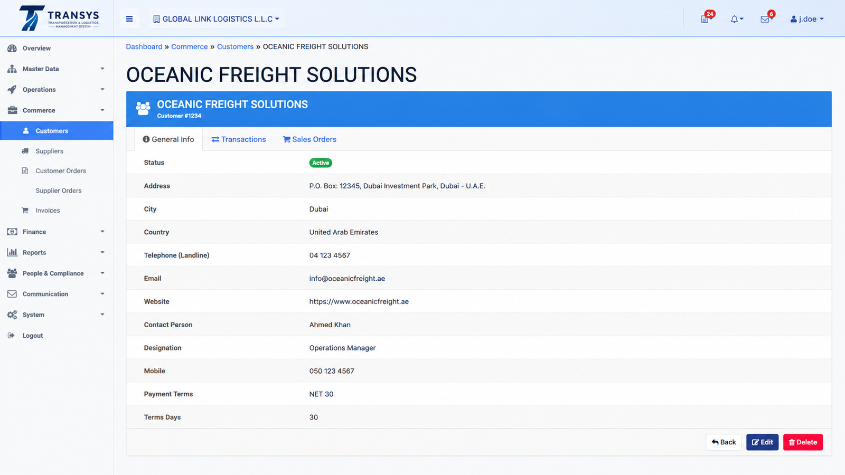Open the j.doe user dropdown

click(807, 19)
